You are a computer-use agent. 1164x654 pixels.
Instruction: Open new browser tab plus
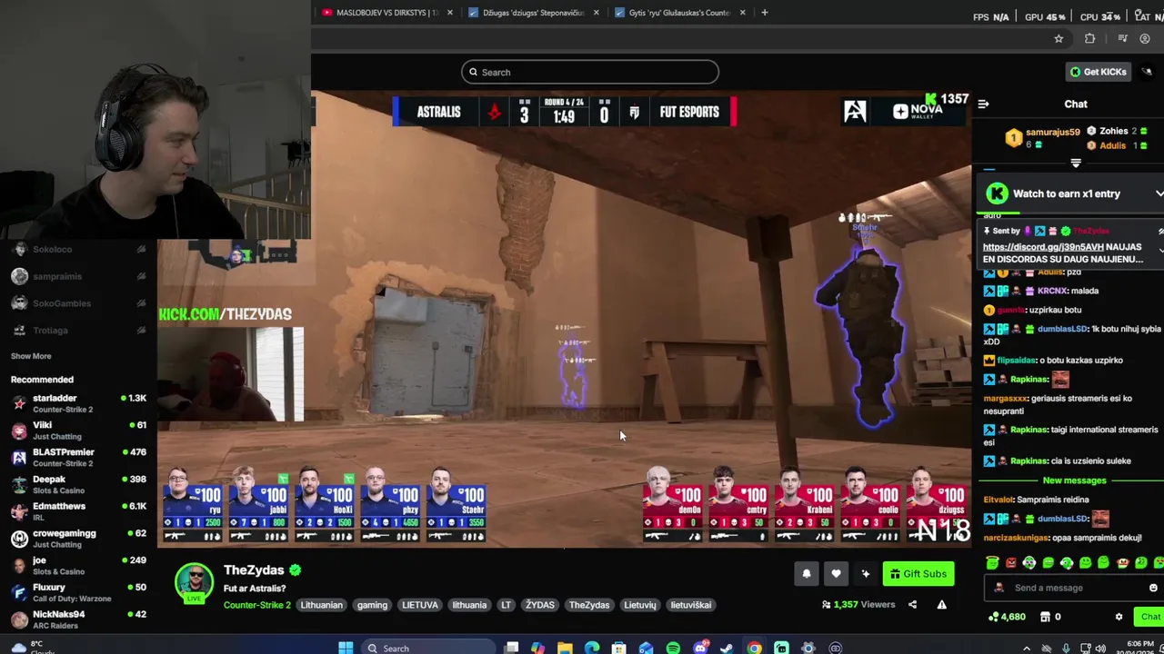765,13
